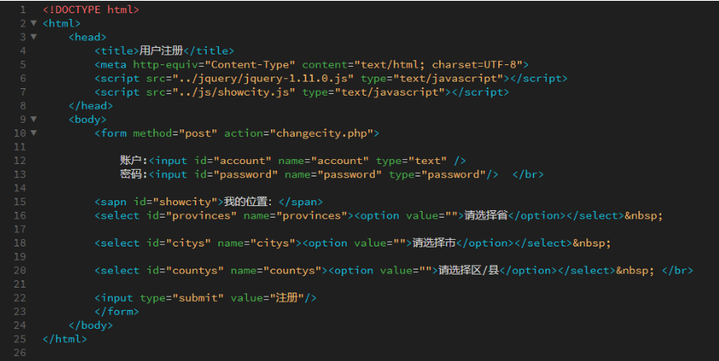Screen dimensions: 719x361
Task: Click the 我的位置: text
Action: coord(248,202)
